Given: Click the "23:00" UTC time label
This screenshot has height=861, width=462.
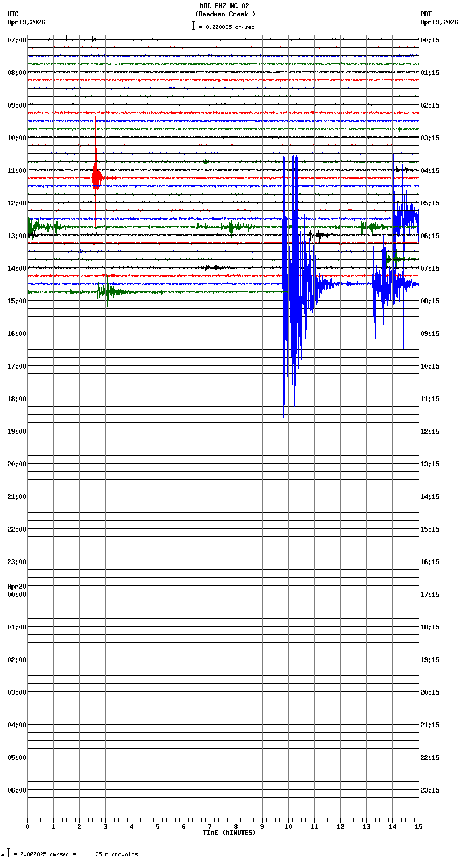Looking at the screenshot, I should (x=17, y=562).
